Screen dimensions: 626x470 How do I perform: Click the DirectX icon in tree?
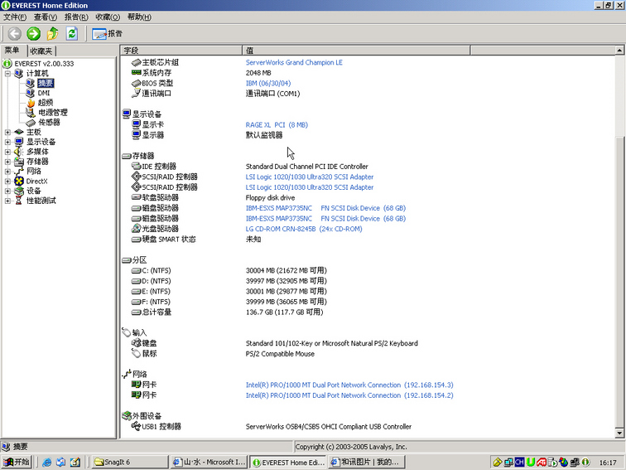point(19,181)
